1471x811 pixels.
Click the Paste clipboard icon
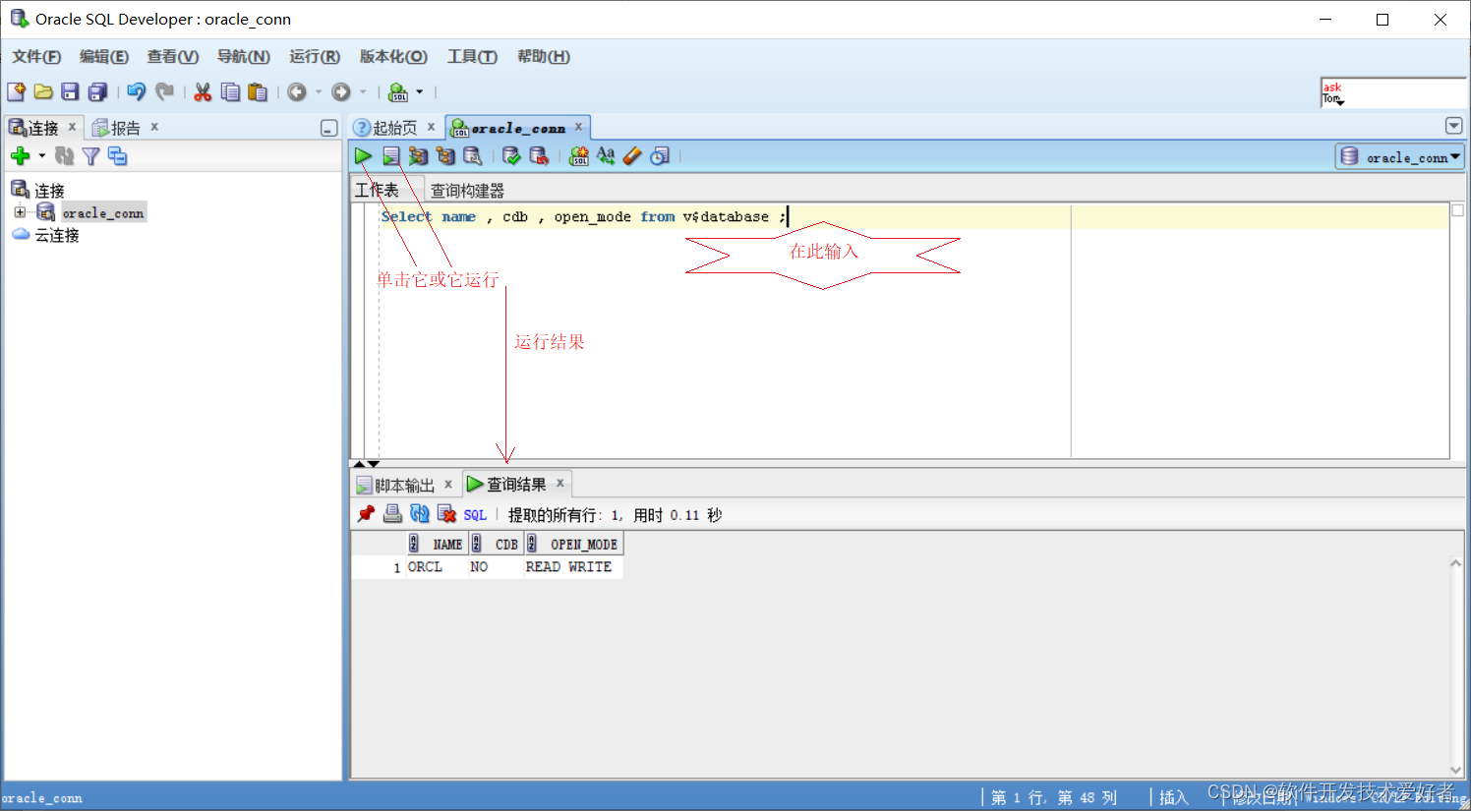click(258, 91)
